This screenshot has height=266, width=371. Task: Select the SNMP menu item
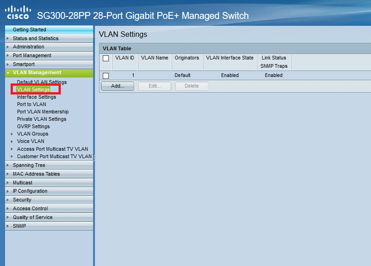[x=49, y=226]
